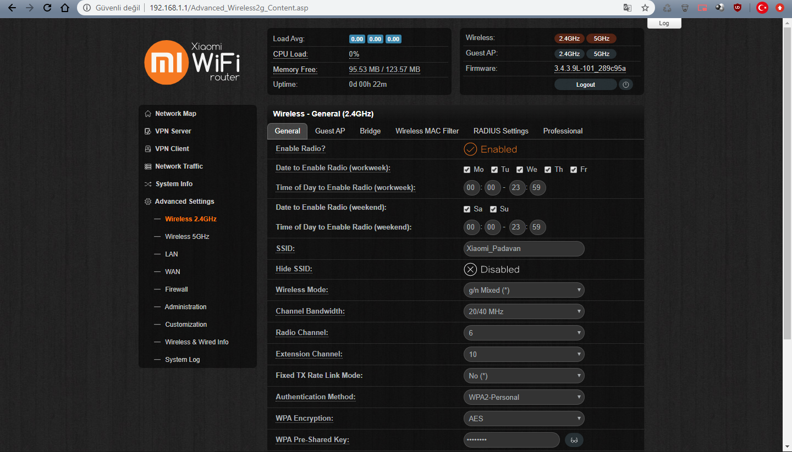This screenshot has width=792, height=452.
Task: Click the translate page icon
Action: point(628,8)
